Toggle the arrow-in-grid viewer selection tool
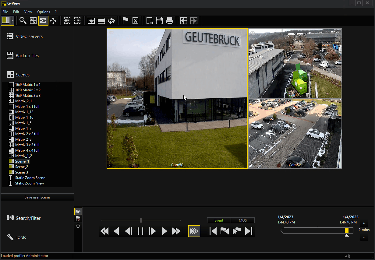The height and width of the screenshot is (260, 375). pyautogui.click(x=43, y=21)
